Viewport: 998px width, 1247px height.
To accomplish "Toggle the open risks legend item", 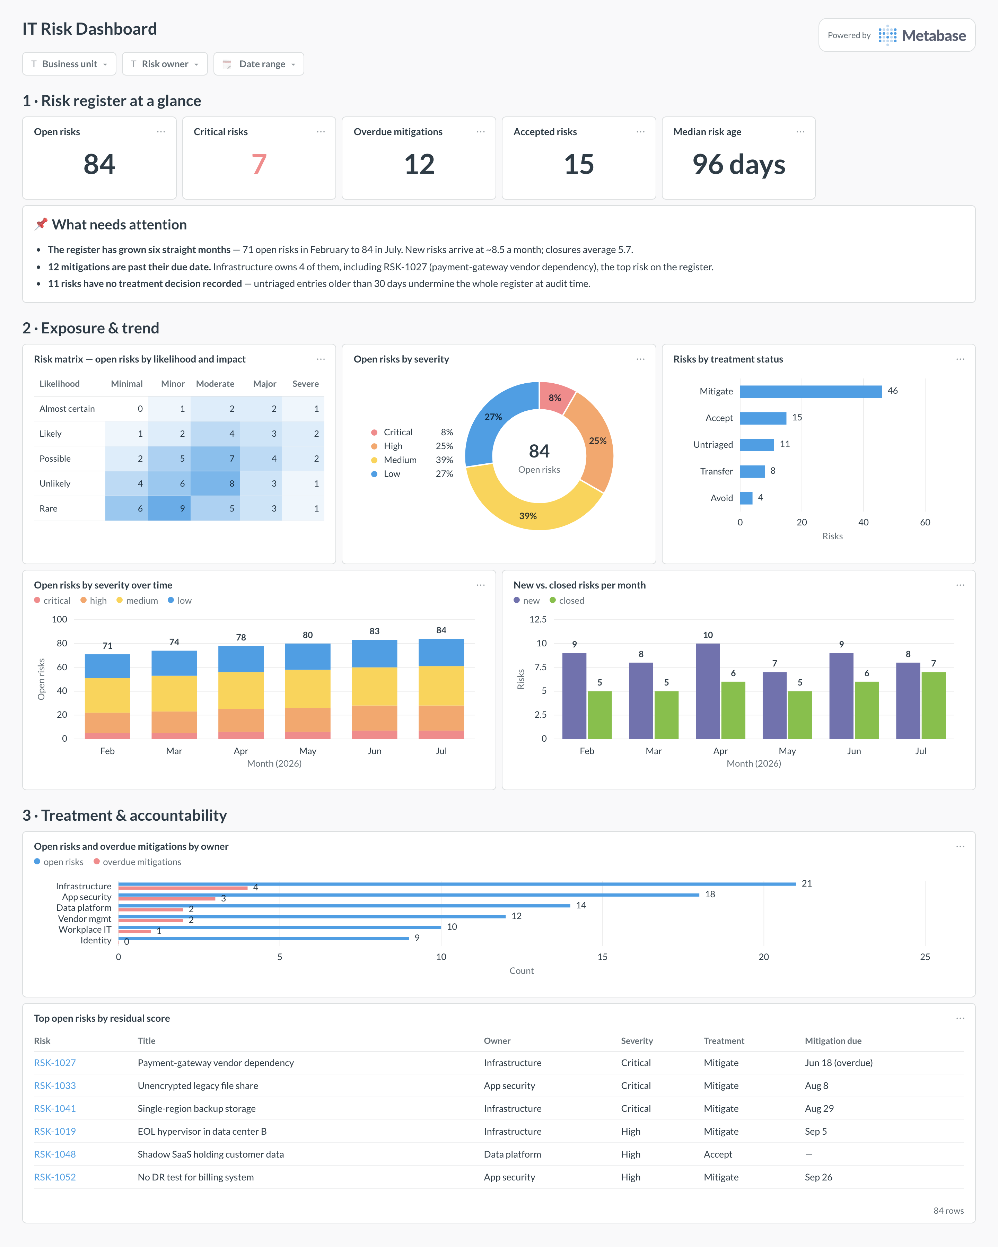I will (x=59, y=862).
